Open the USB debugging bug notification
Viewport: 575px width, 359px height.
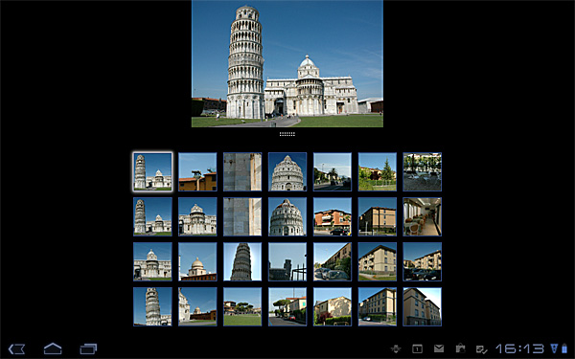(396, 348)
